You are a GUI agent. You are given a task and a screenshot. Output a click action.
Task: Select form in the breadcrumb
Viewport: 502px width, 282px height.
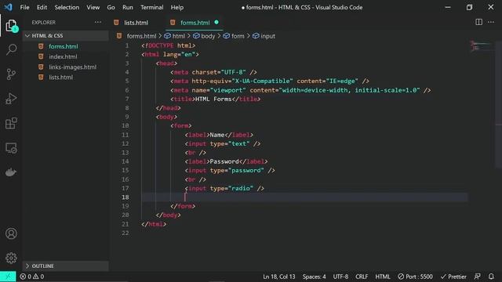point(234,36)
